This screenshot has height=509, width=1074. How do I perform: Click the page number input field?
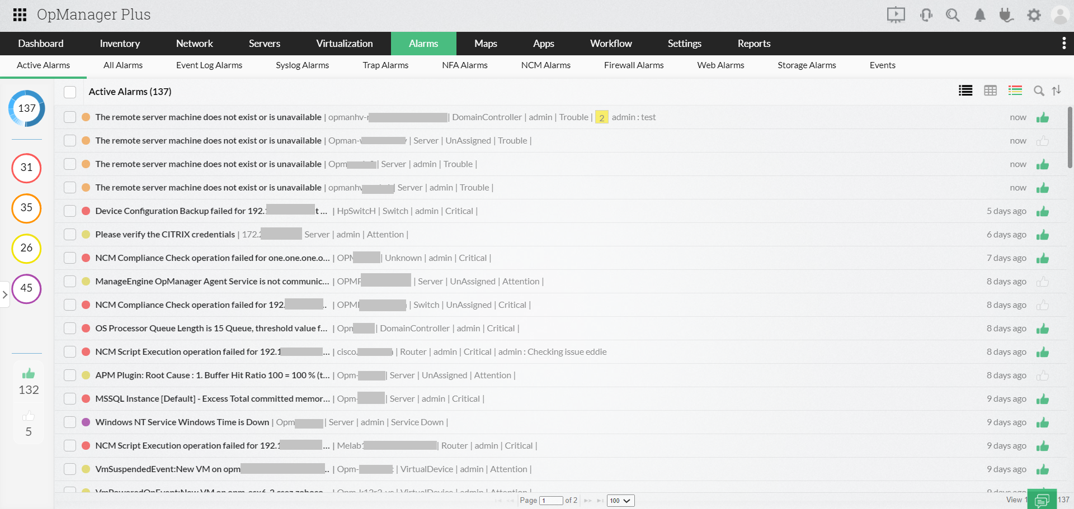click(551, 501)
